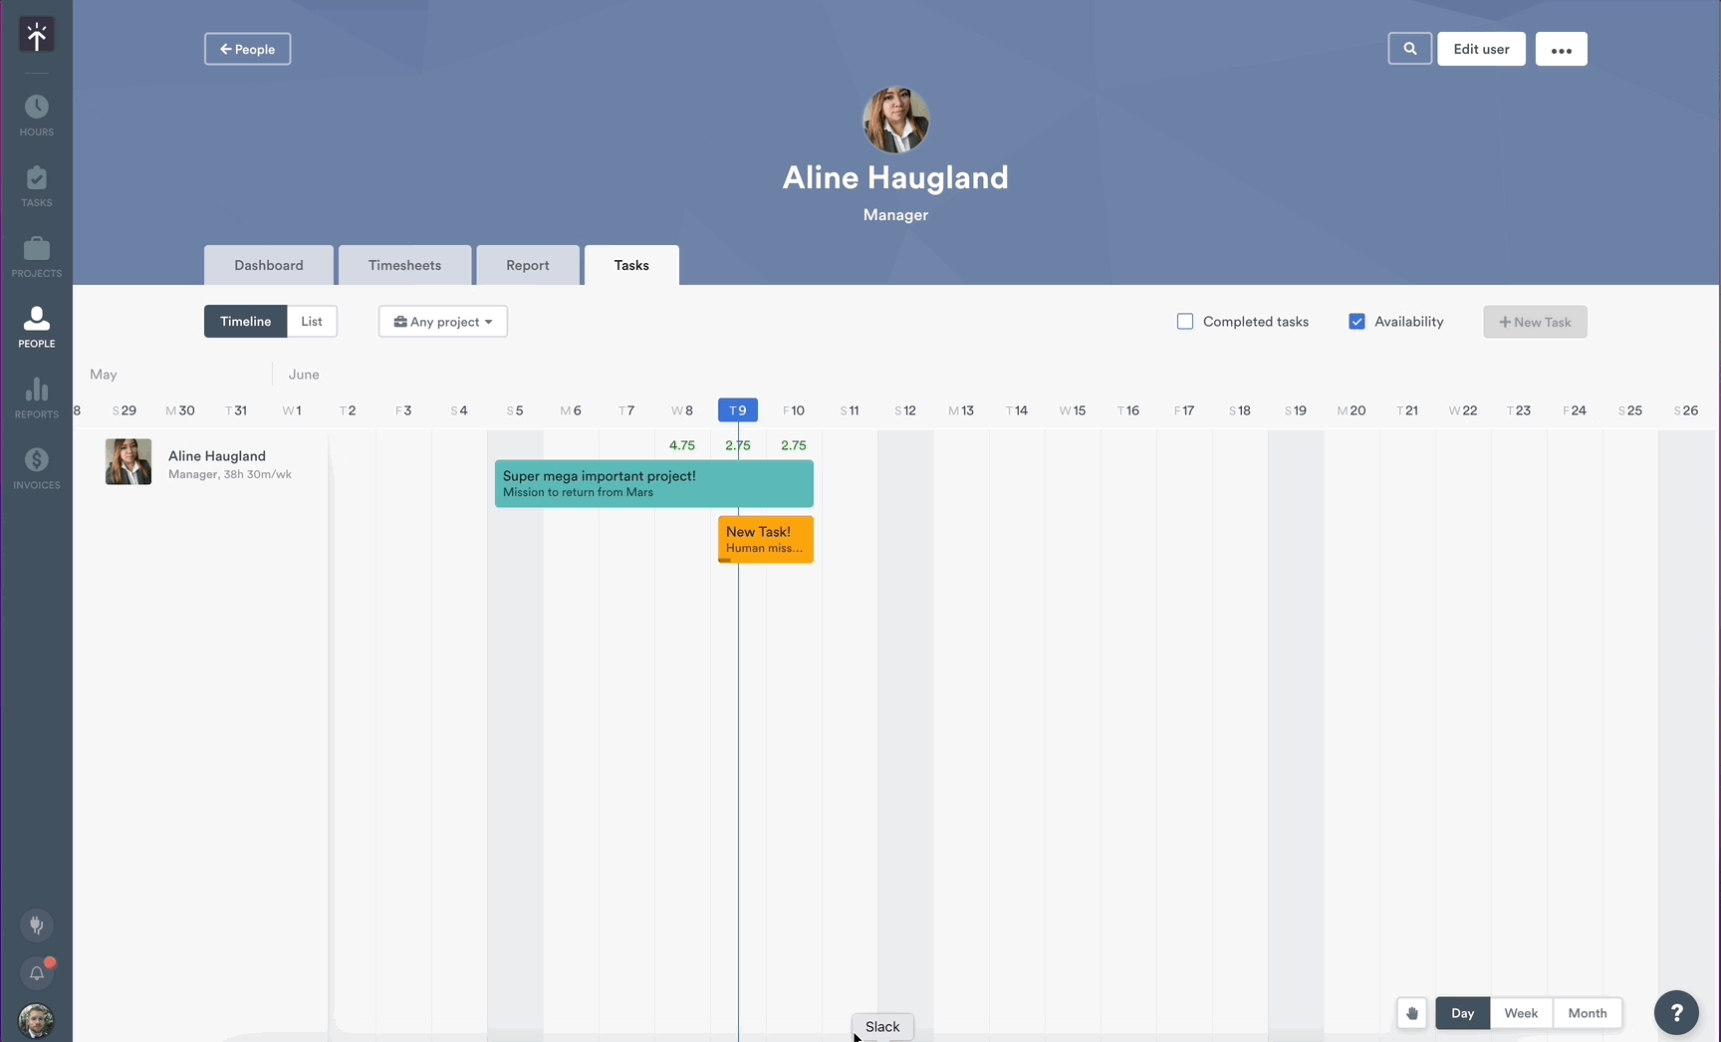Open integrations via the plug icon

pos(37,925)
